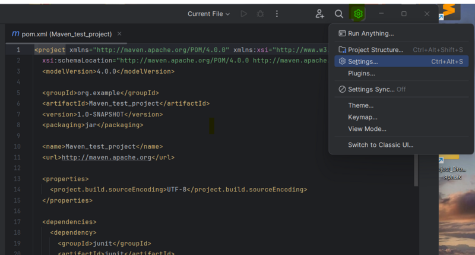The image size is (475, 255).
Task: Click Switch to Classic UI… option
Action: (x=401, y=145)
